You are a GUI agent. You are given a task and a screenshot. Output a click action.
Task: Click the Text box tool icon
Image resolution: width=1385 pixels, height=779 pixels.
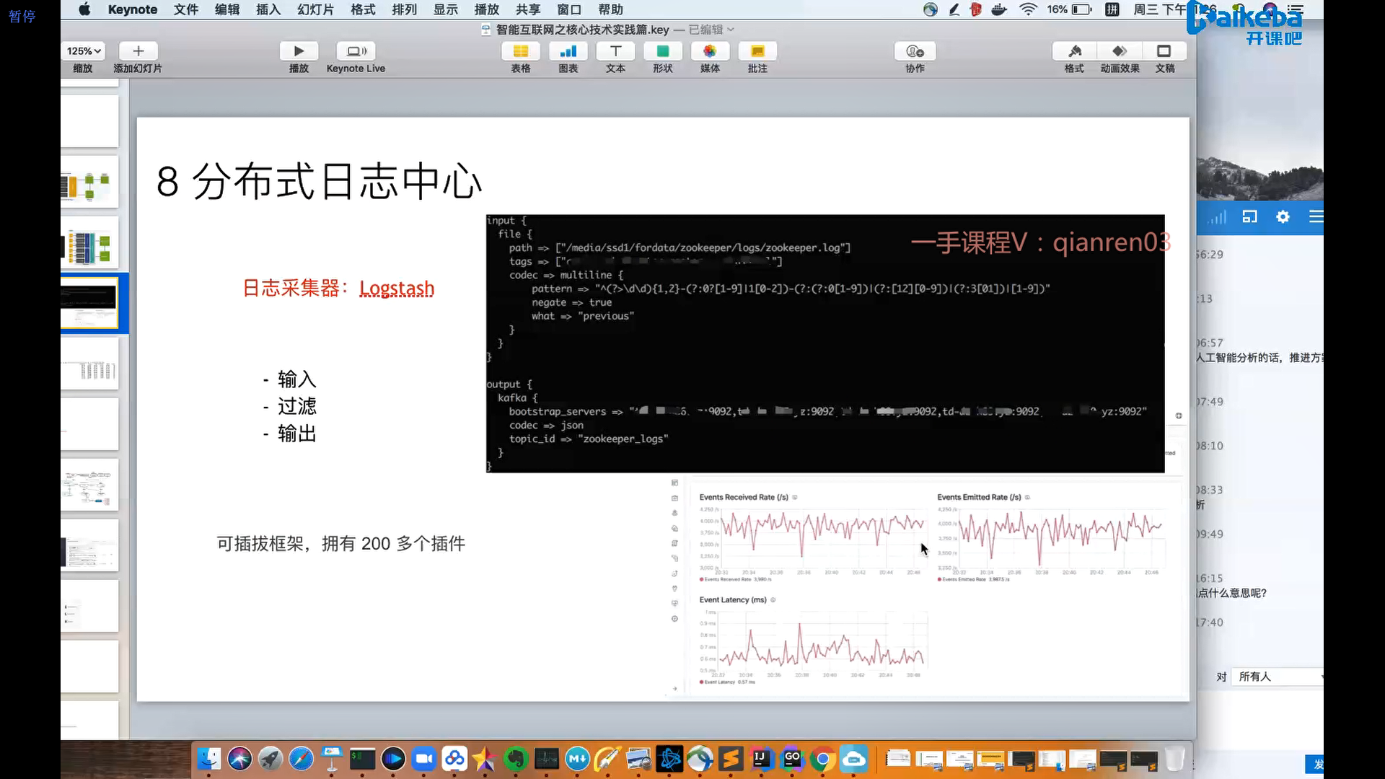pos(615,51)
